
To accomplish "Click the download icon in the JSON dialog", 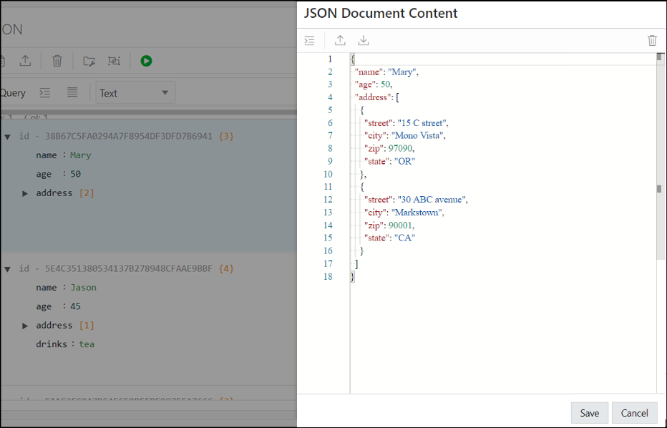I will [x=363, y=40].
